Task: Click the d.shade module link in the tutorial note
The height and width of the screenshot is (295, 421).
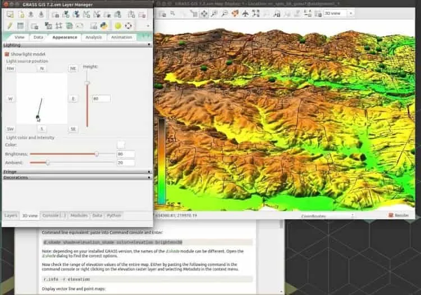Action: point(172,251)
